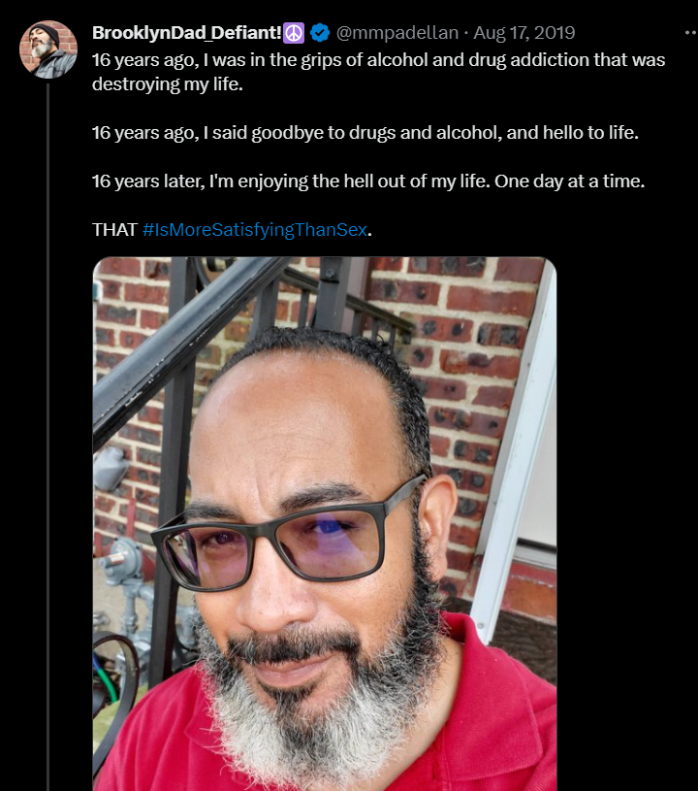The width and height of the screenshot is (698, 791).
Task: Click the "said goodbye to drugs" sentence
Action: point(365,132)
